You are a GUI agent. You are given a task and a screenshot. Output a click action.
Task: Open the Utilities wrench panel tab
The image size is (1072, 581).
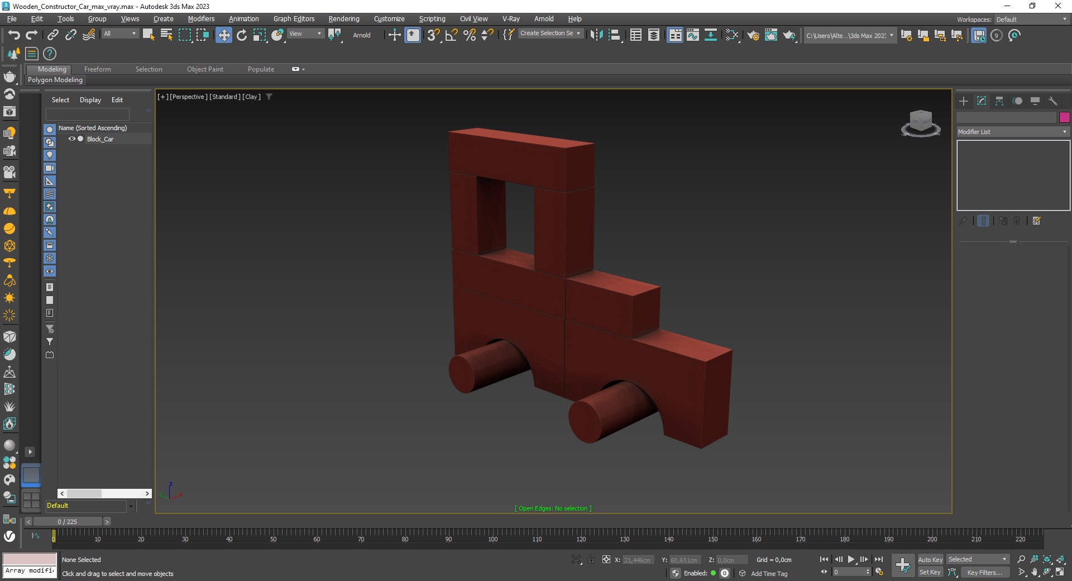click(1053, 101)
